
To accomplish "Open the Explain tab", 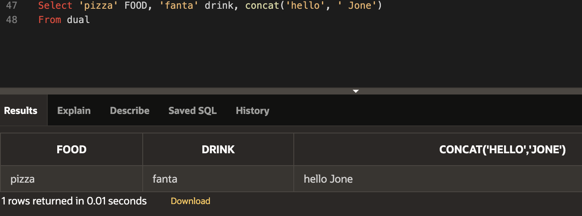I will click(74, 110).
